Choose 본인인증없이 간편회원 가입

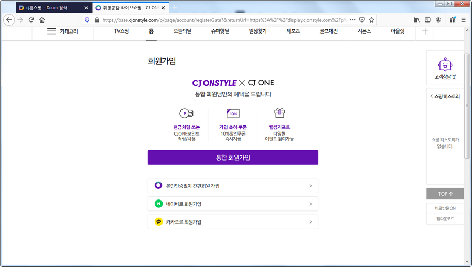click(x=233, y=186)
